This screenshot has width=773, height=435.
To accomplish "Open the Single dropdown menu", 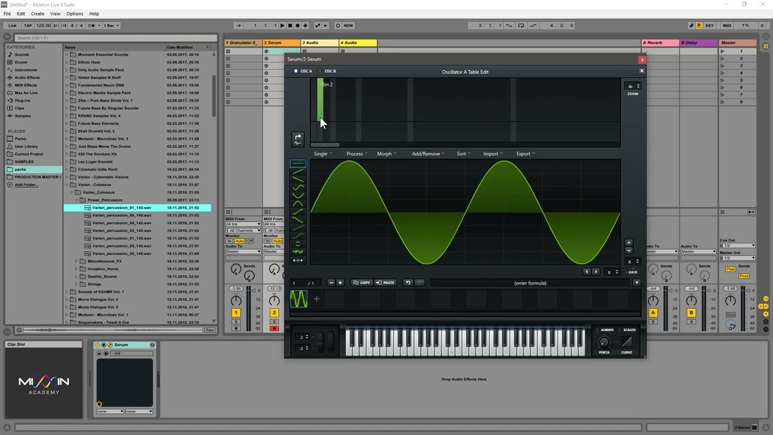I will point(322,153).
